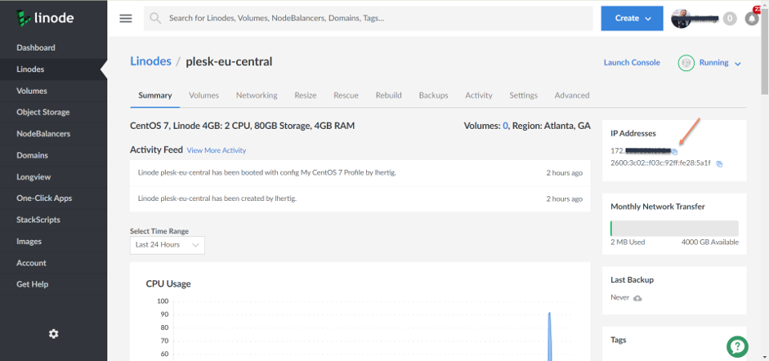Open the notifications bell
This screenshot has height=361, width=769.
(x=752, y=19)
